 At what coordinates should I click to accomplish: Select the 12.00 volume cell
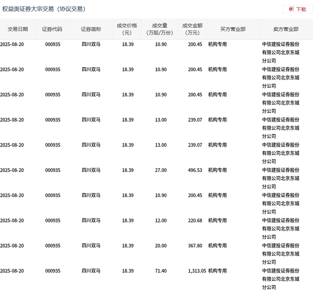pos(161,221)
